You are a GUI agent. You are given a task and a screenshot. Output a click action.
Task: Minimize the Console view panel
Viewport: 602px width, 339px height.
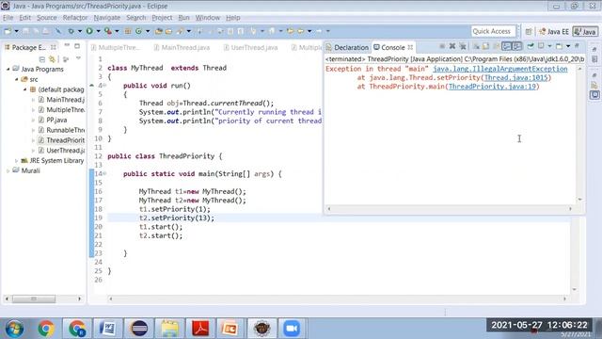click(x=577, y=46)
